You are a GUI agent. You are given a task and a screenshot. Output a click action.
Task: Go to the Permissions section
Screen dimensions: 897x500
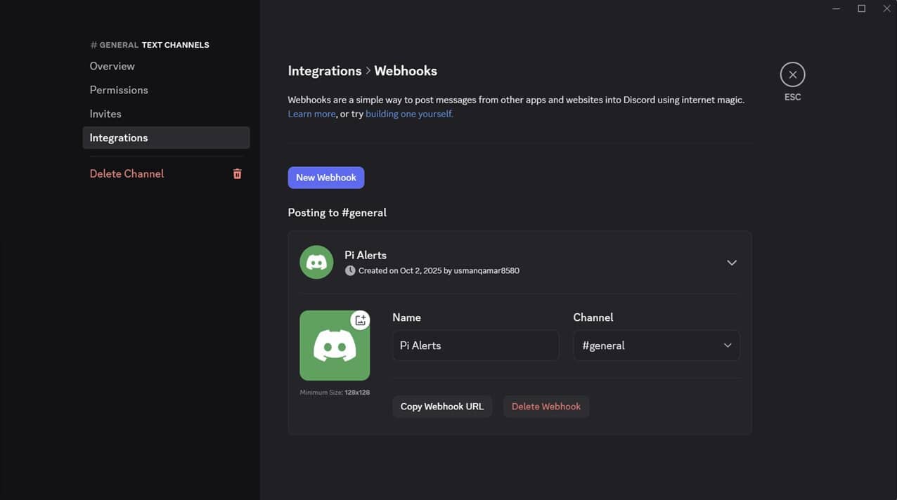pyautogui.click(x=119, y=90)
